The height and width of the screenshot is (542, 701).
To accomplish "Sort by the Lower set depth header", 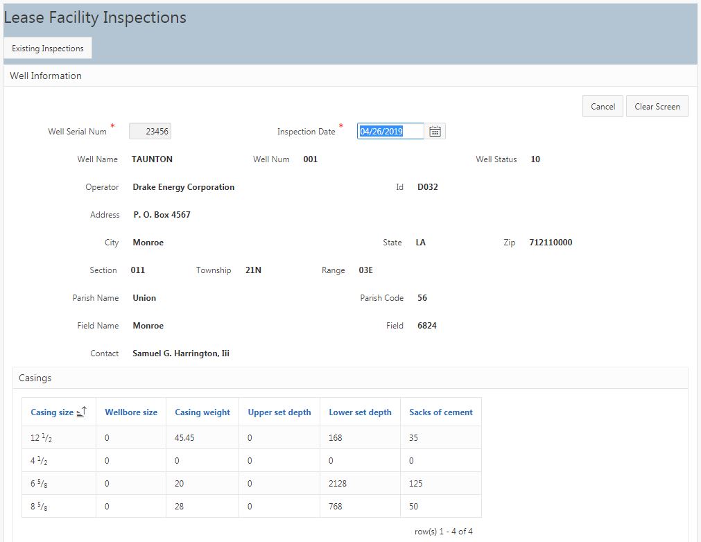I will (360, 412).
